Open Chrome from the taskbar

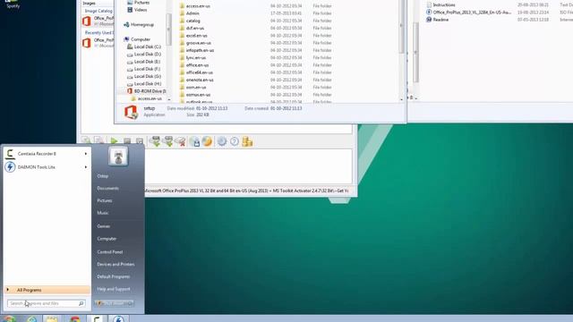[75, 319]
